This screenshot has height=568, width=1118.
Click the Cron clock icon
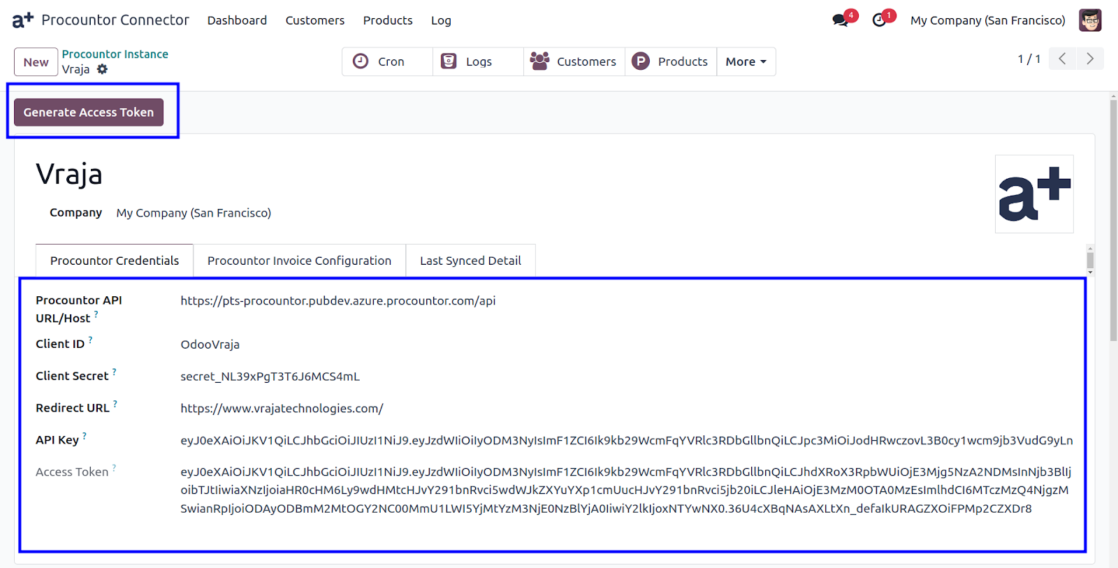click(361, 61)
